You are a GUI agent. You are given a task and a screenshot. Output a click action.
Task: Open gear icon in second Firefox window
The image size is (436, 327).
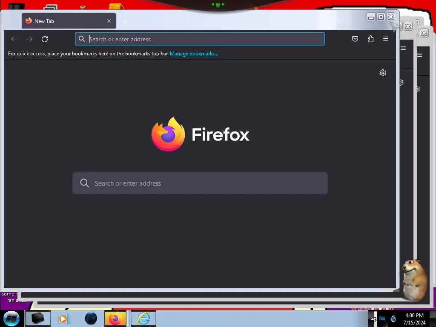402,82
